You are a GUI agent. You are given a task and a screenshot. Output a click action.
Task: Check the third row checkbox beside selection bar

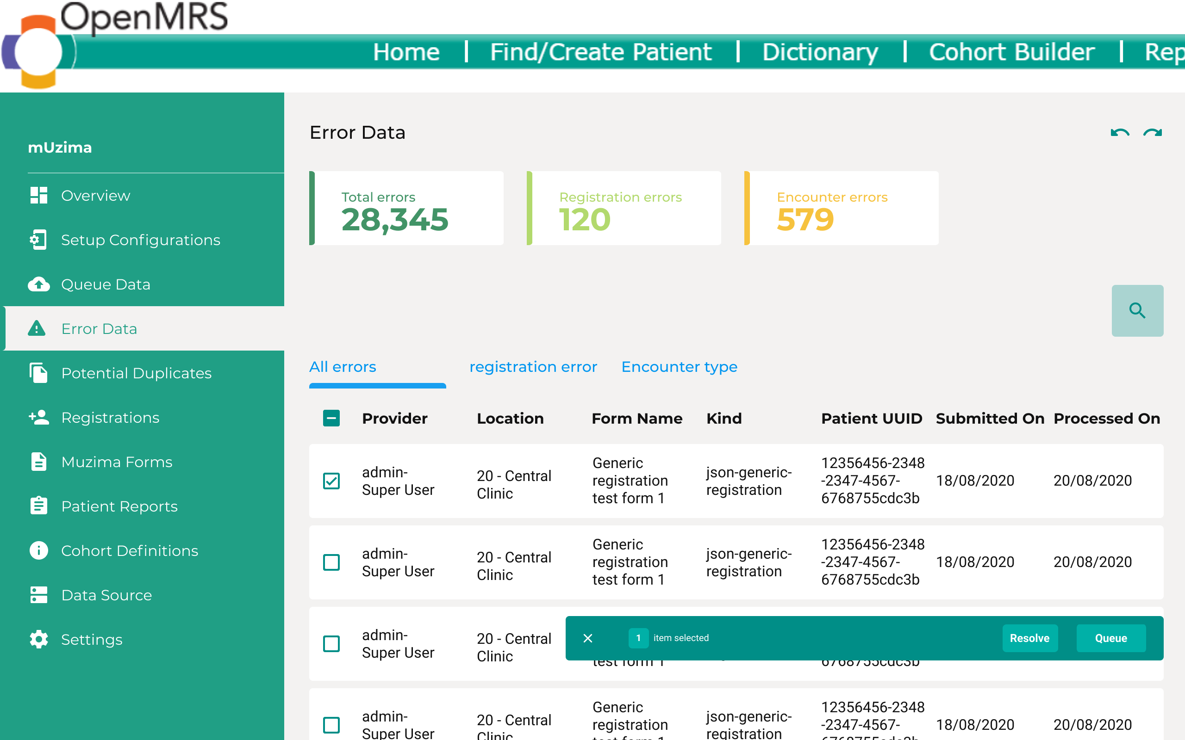tap(331, 644)
